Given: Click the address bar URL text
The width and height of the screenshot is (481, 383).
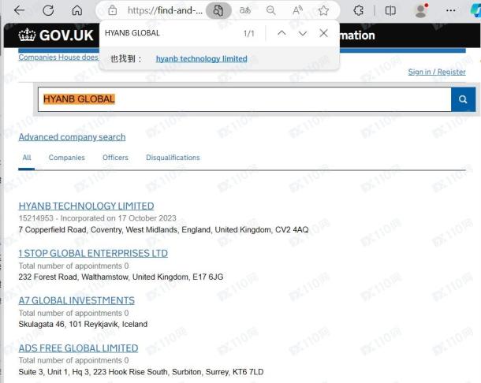Looking at the screenshot, I should pos(165,10).
